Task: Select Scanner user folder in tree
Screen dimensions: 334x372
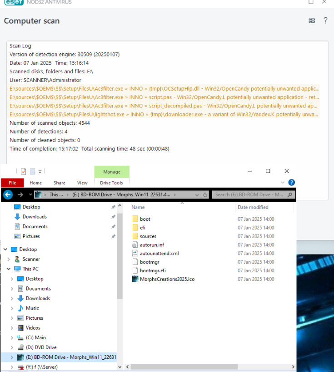Action: pos(31,259)
